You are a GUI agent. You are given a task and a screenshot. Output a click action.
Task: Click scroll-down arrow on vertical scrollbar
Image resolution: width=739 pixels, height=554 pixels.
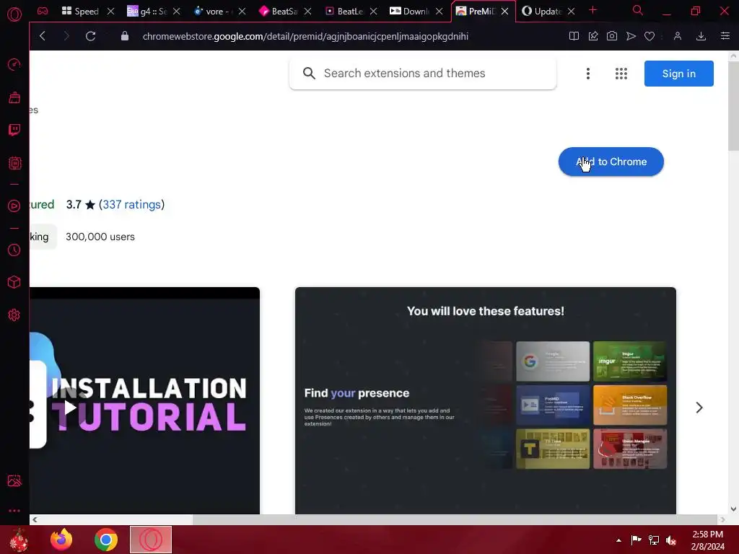733,509
